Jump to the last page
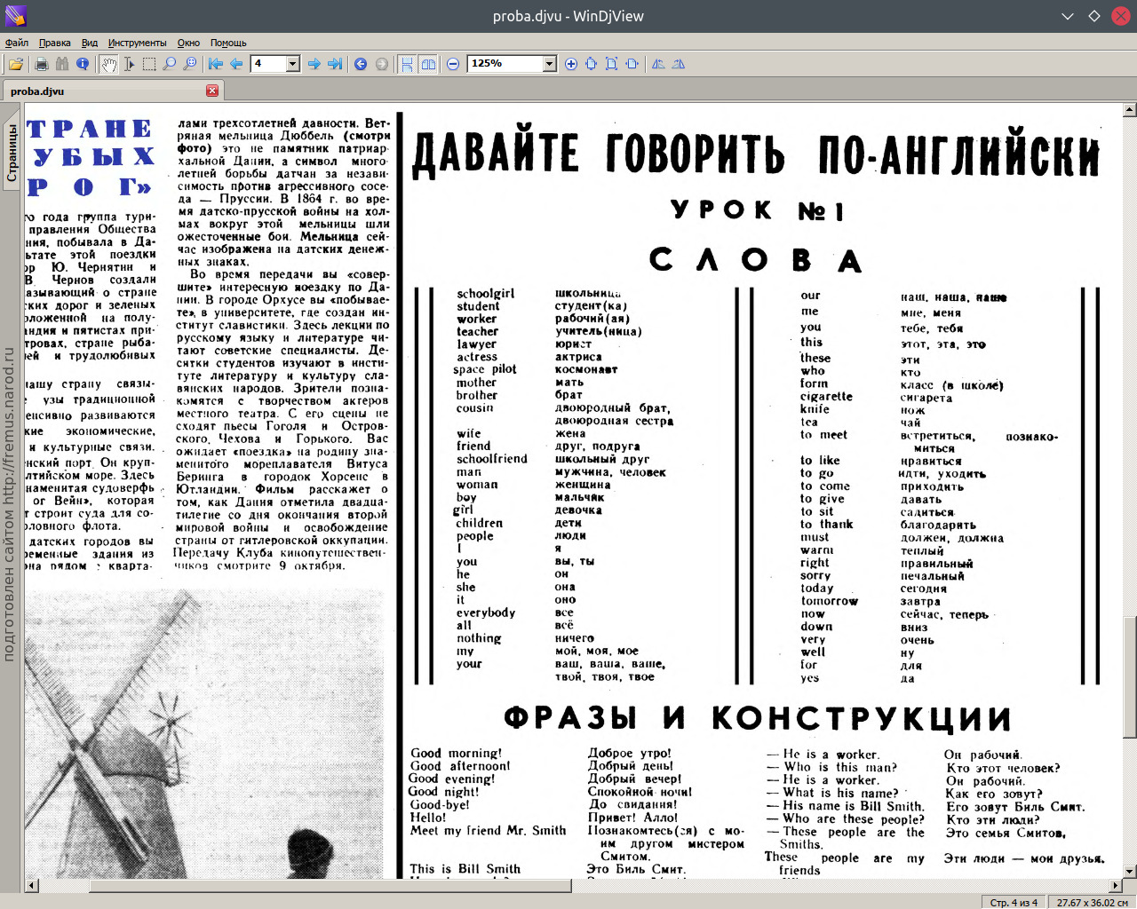The image size is (1137, 909). click(335, 64)
